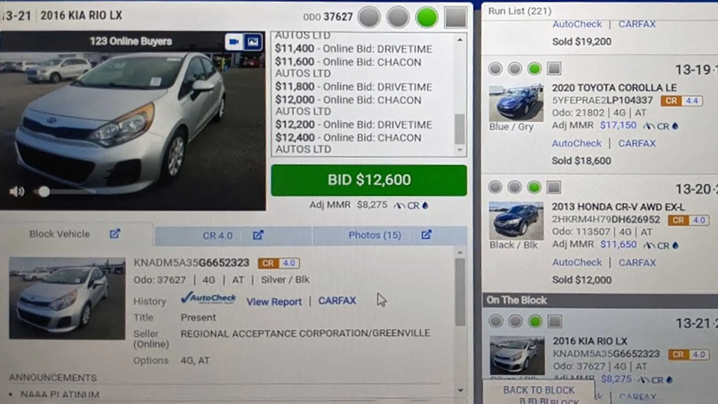Click the vehicle details down arrow
Viewport: 718px width, 404px height.
click(x=460, y=390)
